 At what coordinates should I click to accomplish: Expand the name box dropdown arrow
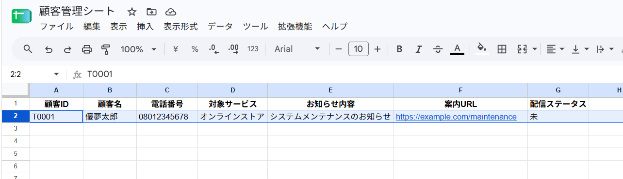pyautogui.click(x=56, y=74)
